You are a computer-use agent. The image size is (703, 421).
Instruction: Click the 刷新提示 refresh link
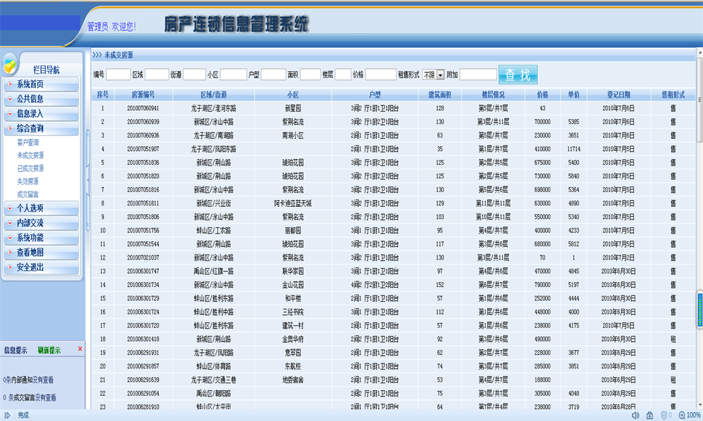49,350
